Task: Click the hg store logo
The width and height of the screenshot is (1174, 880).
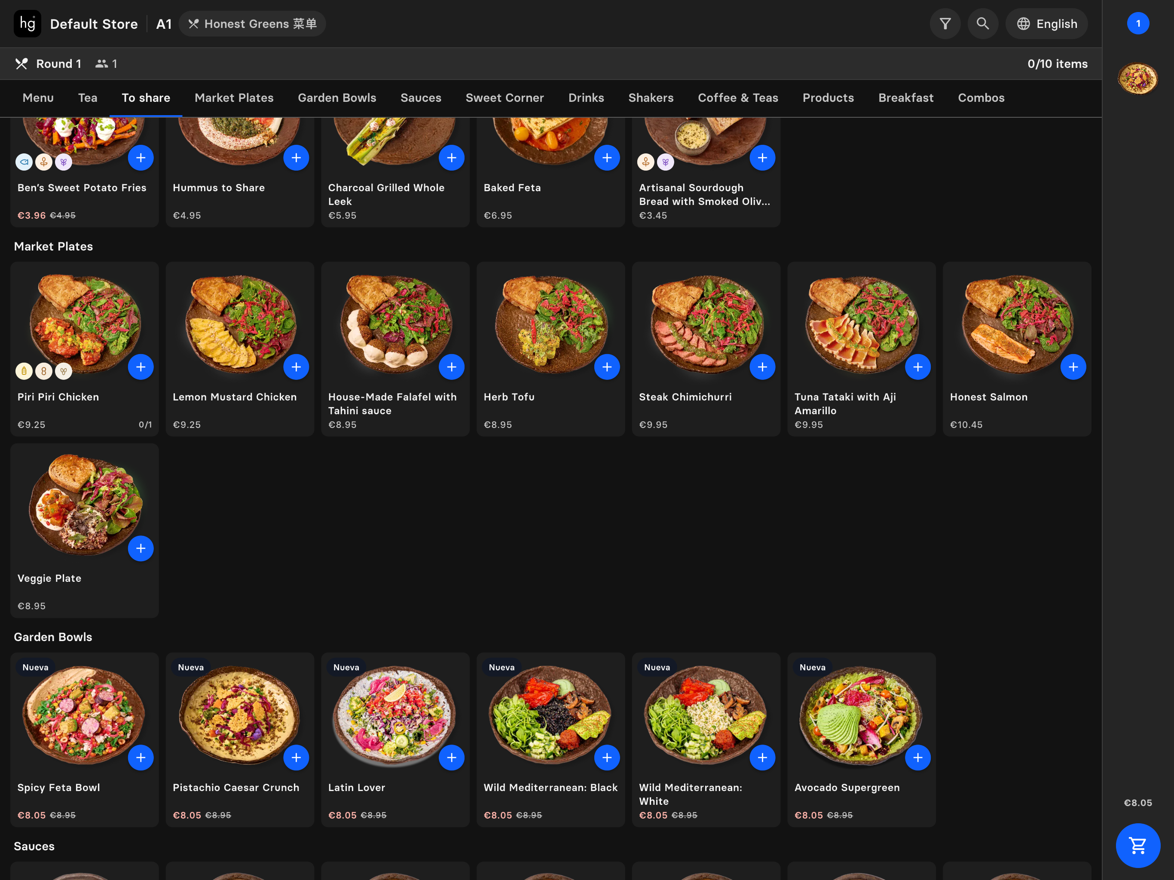Action: [x=28, y=24]
